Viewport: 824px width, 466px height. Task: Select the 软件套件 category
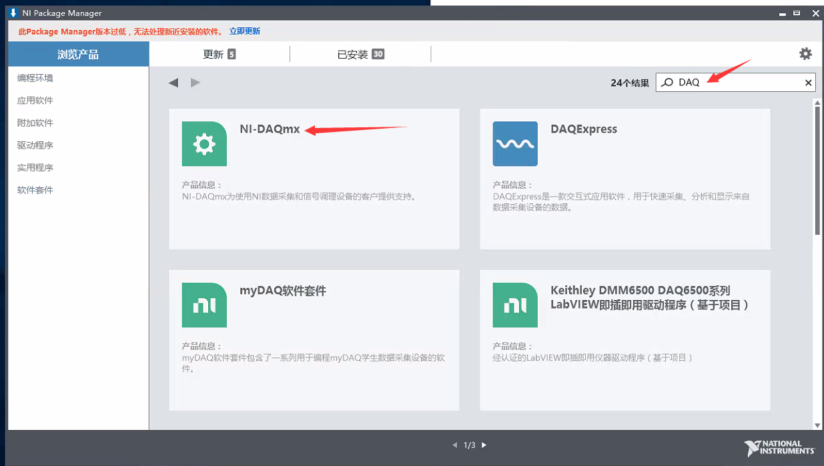pyautogui.click(x=35, y=190)
